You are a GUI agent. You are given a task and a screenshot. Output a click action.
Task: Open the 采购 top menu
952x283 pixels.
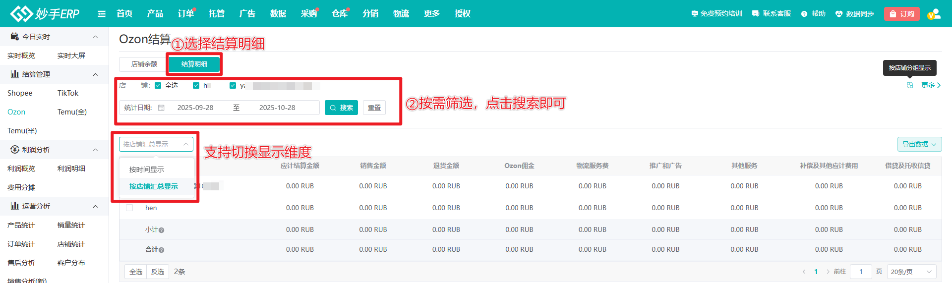[309, 13]
